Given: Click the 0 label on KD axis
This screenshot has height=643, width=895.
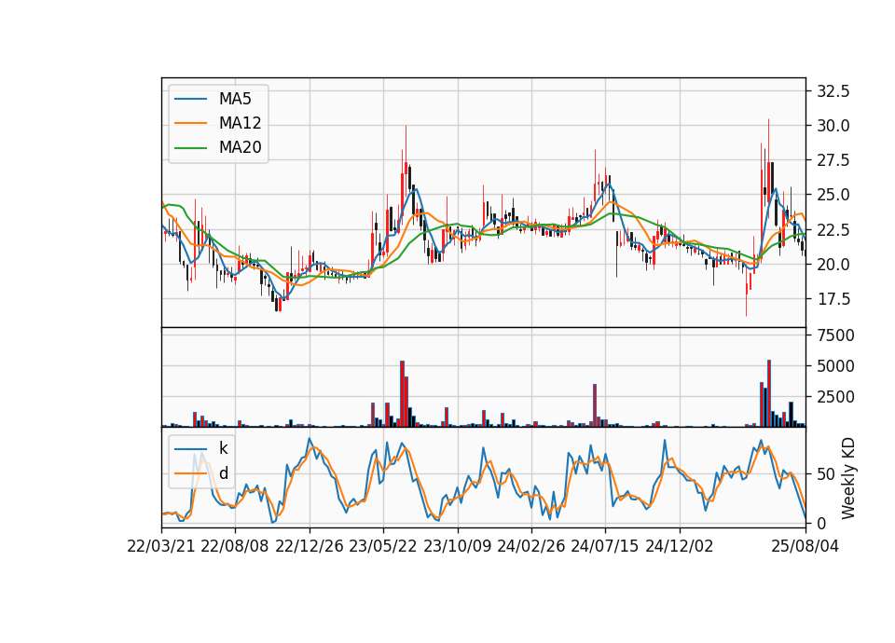Looking at the screenshot, I should click(821, 523).
